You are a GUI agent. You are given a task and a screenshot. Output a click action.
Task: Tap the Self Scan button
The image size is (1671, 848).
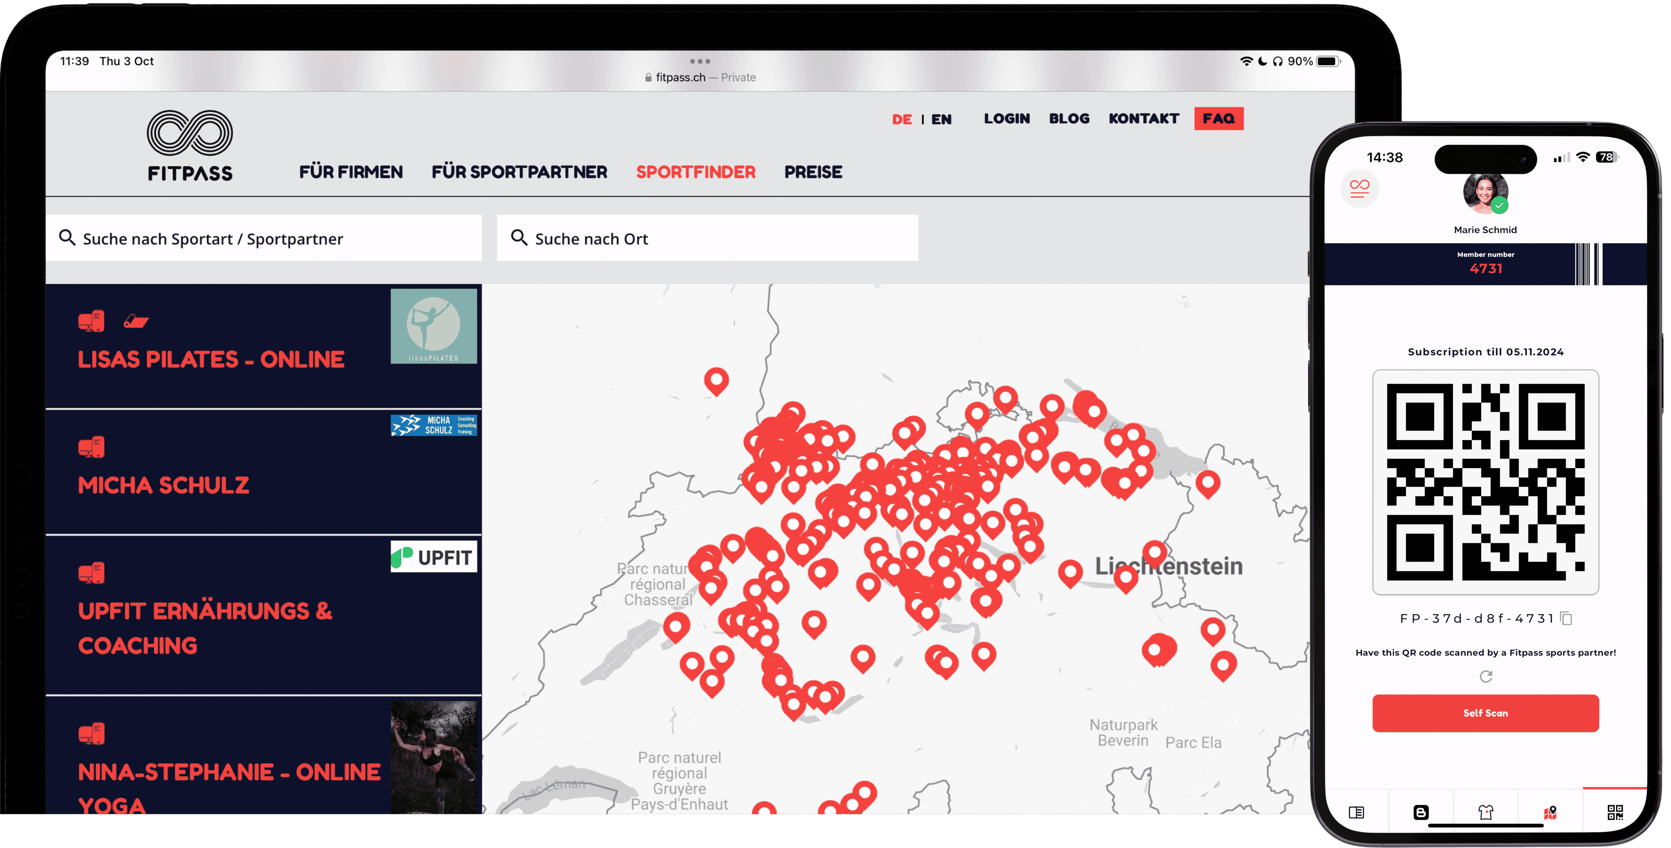[1485, 713]
